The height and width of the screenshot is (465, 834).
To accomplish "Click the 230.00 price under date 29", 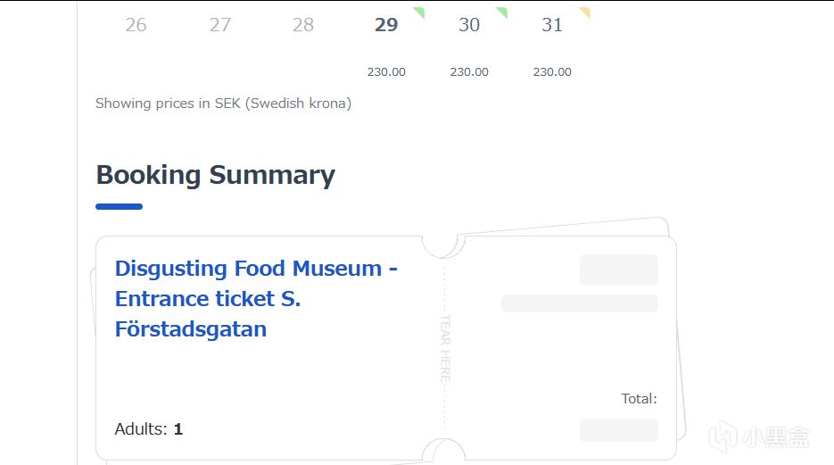I will coord(386,72).
